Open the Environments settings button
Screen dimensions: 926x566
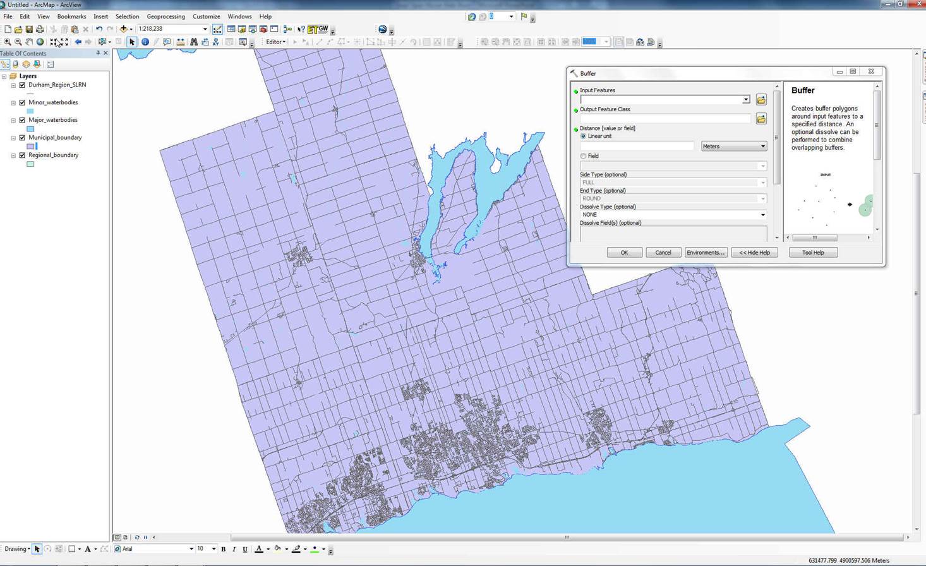pos(706,253)
